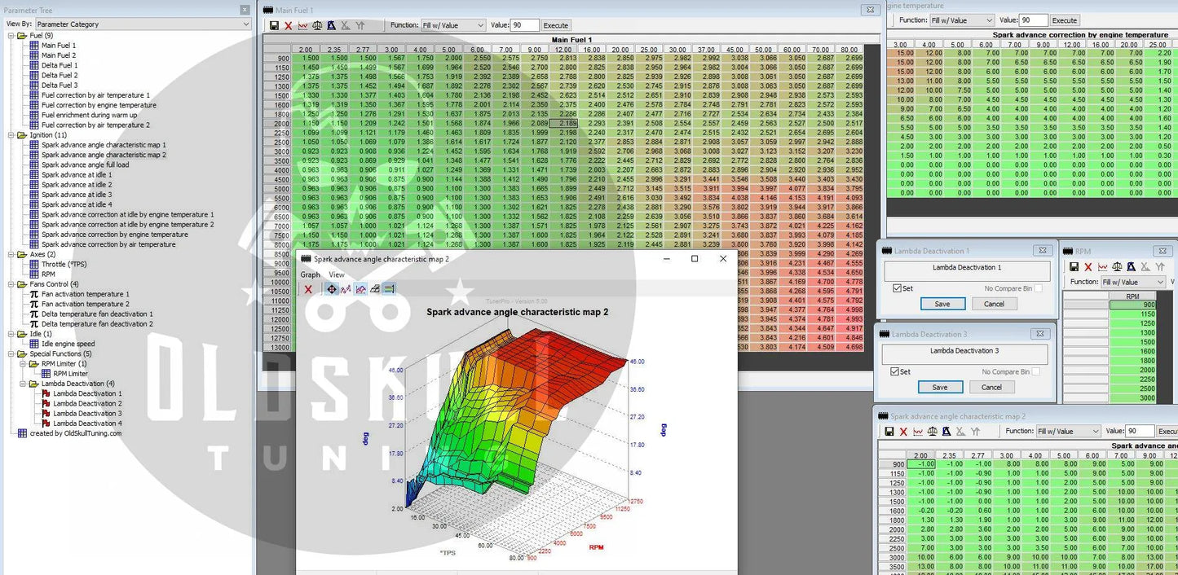Click the surface plane icon in graph toolbar

375,289
